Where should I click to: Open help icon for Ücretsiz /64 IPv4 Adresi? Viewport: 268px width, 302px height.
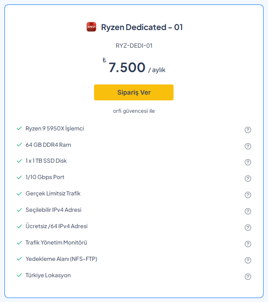248,228
